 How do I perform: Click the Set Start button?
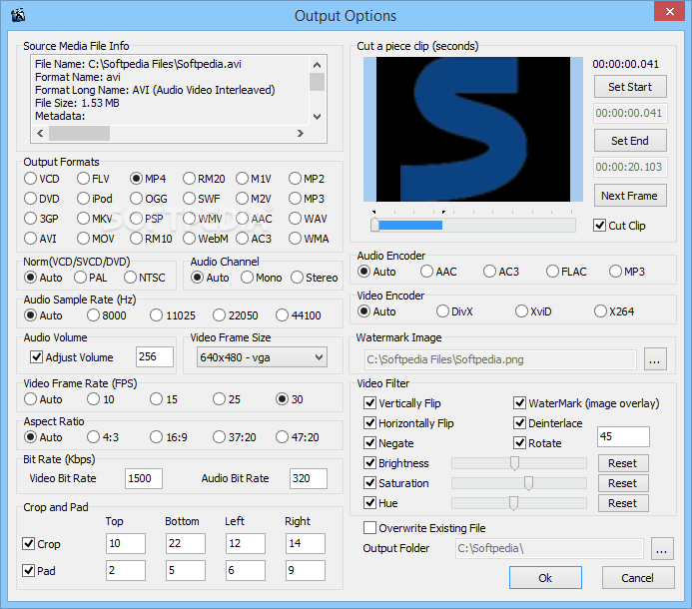pos(630,87)
